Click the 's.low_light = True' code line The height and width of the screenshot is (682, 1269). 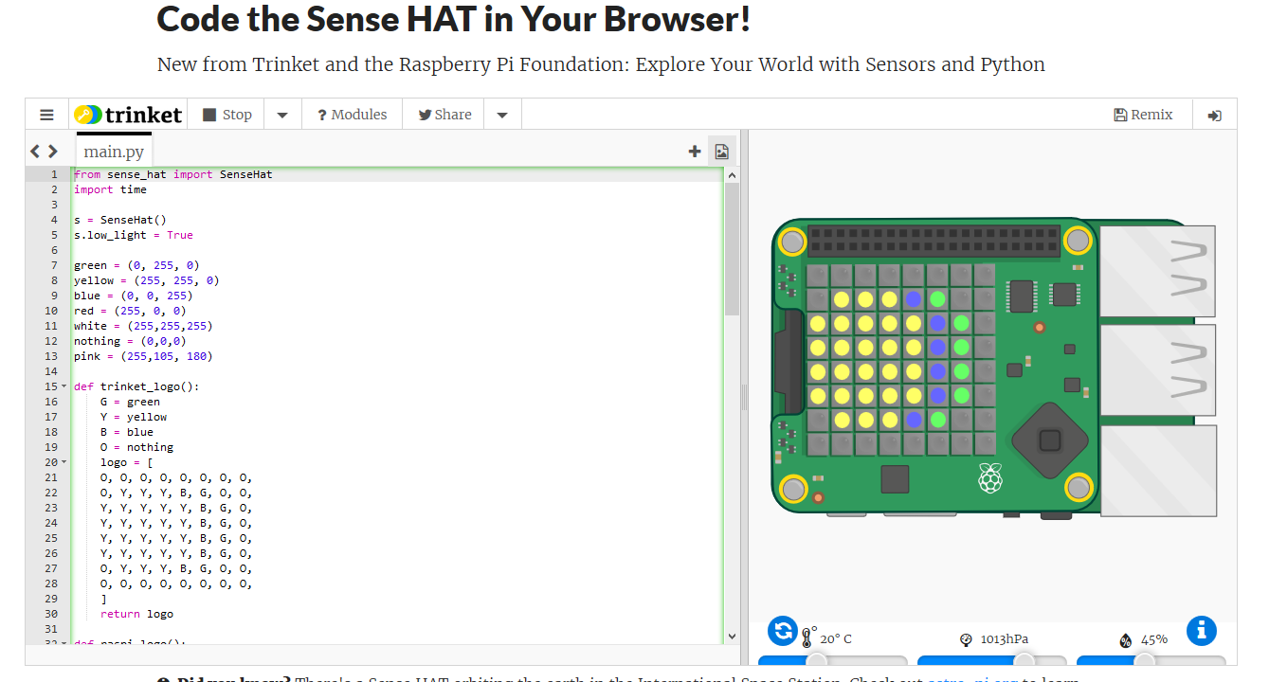(x=134, y=235)
